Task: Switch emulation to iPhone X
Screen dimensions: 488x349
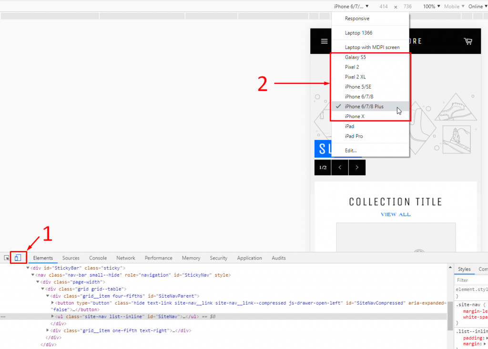Action: (x=358, y=116)
